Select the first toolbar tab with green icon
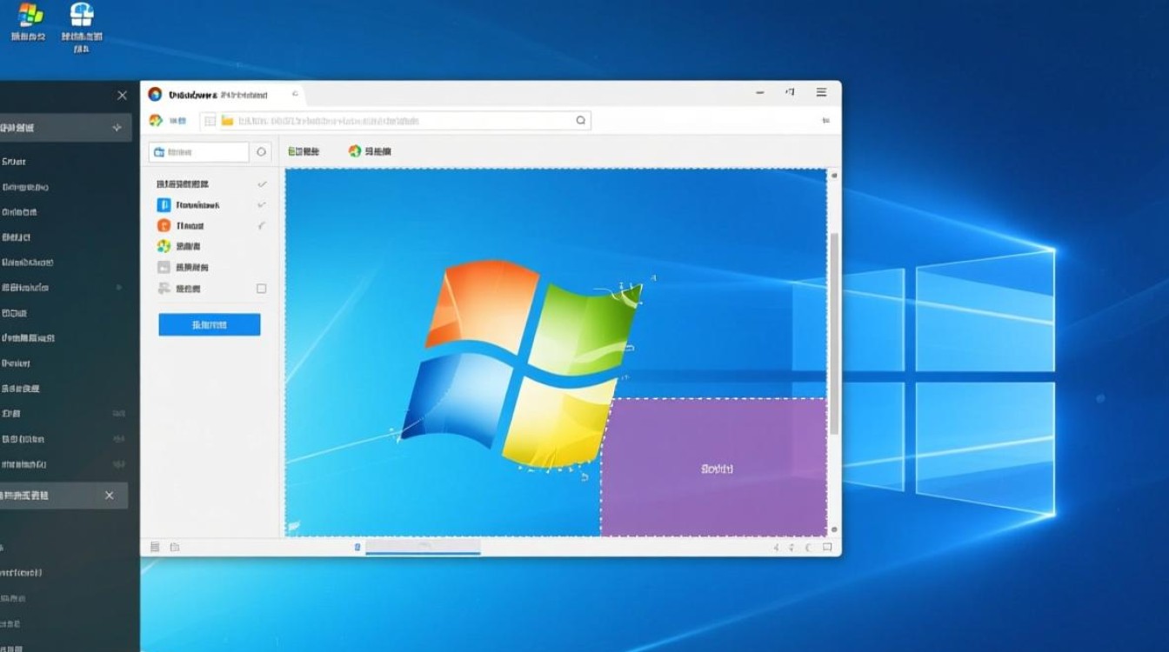 click(304, 151)
